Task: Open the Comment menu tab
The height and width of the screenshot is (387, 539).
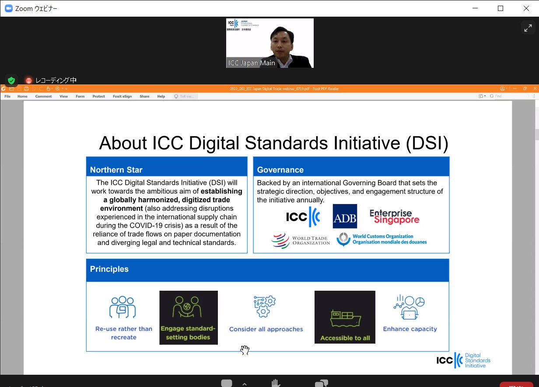Action: pyautogui.click(x=43, y=96)
